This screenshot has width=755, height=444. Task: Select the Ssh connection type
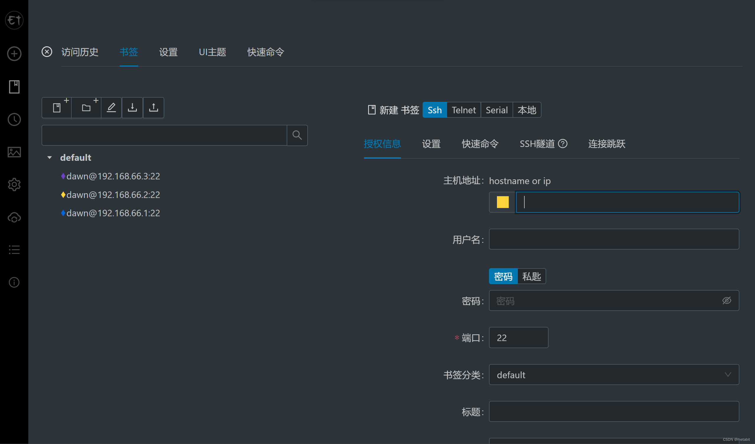[x=434, y=110]
